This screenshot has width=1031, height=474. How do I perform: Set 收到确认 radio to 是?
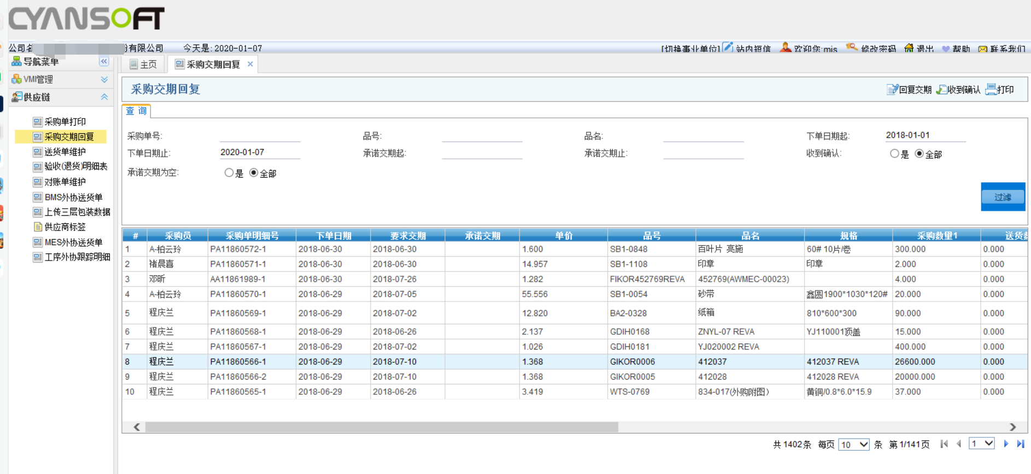click(x=894, y=154)
